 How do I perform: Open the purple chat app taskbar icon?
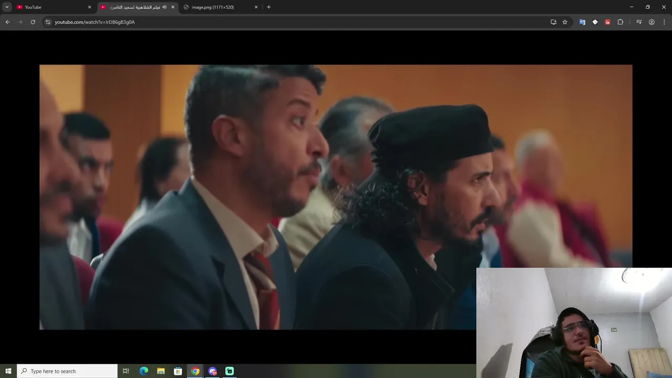(x=213, y=371)
